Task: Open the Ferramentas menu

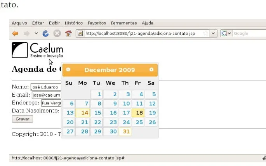Action: [124, 23]
